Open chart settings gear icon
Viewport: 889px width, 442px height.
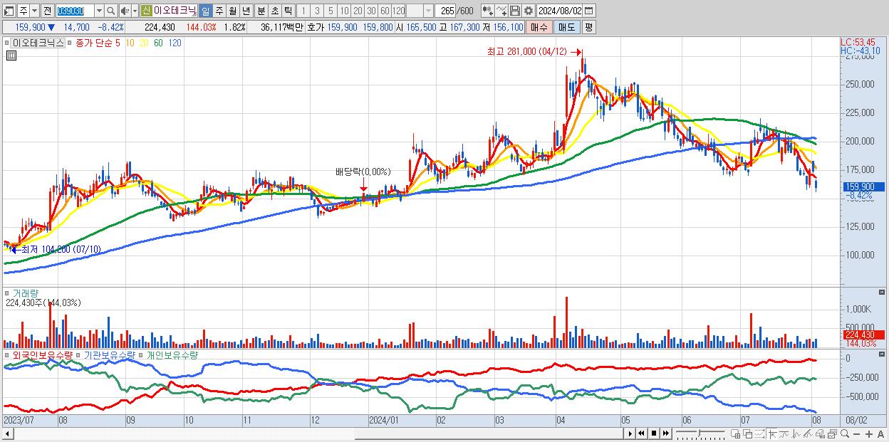tap(529, 11)
